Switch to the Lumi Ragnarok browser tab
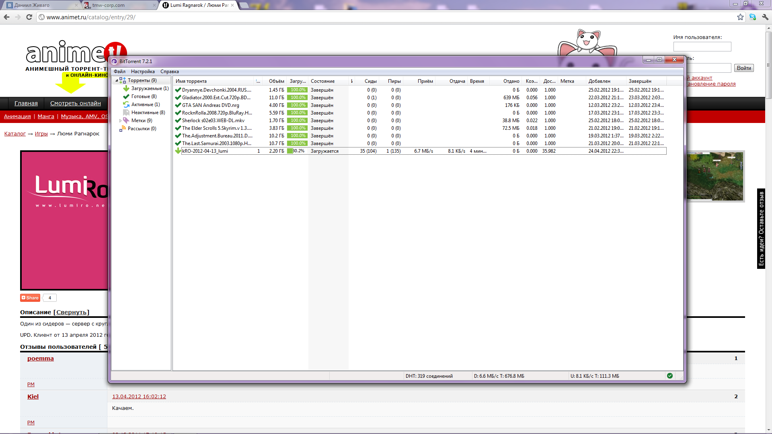Image resolution: width=772 pixels, height=434 pixels. coord(199,5)
